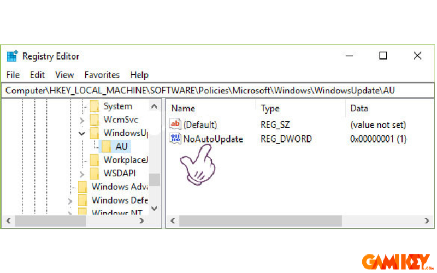Expand the WSDAPI tree node
Viewport: 437px width, 273px height.
pyautogui.click(x=81, y=174)
